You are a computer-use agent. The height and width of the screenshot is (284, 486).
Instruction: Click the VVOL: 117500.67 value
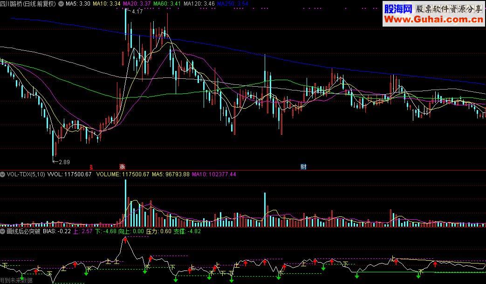69,174
